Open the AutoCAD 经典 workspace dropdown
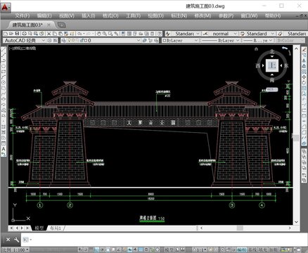 (x=25, y=41)
